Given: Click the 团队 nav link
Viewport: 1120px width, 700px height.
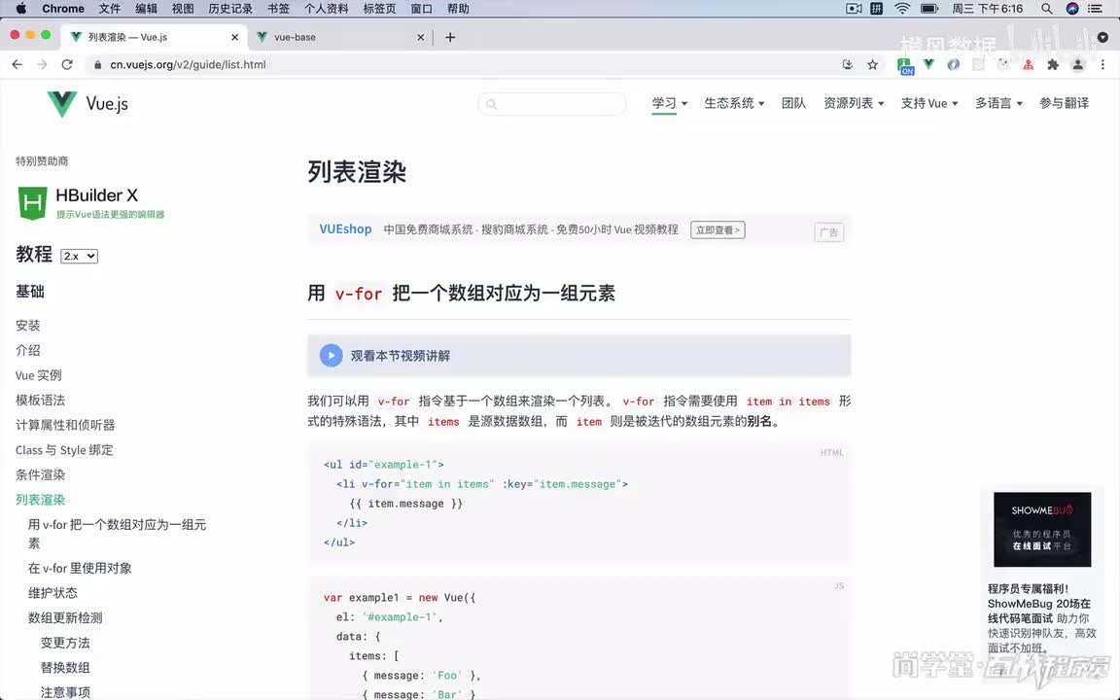Looking at the screenshot, I should point(793,103).
